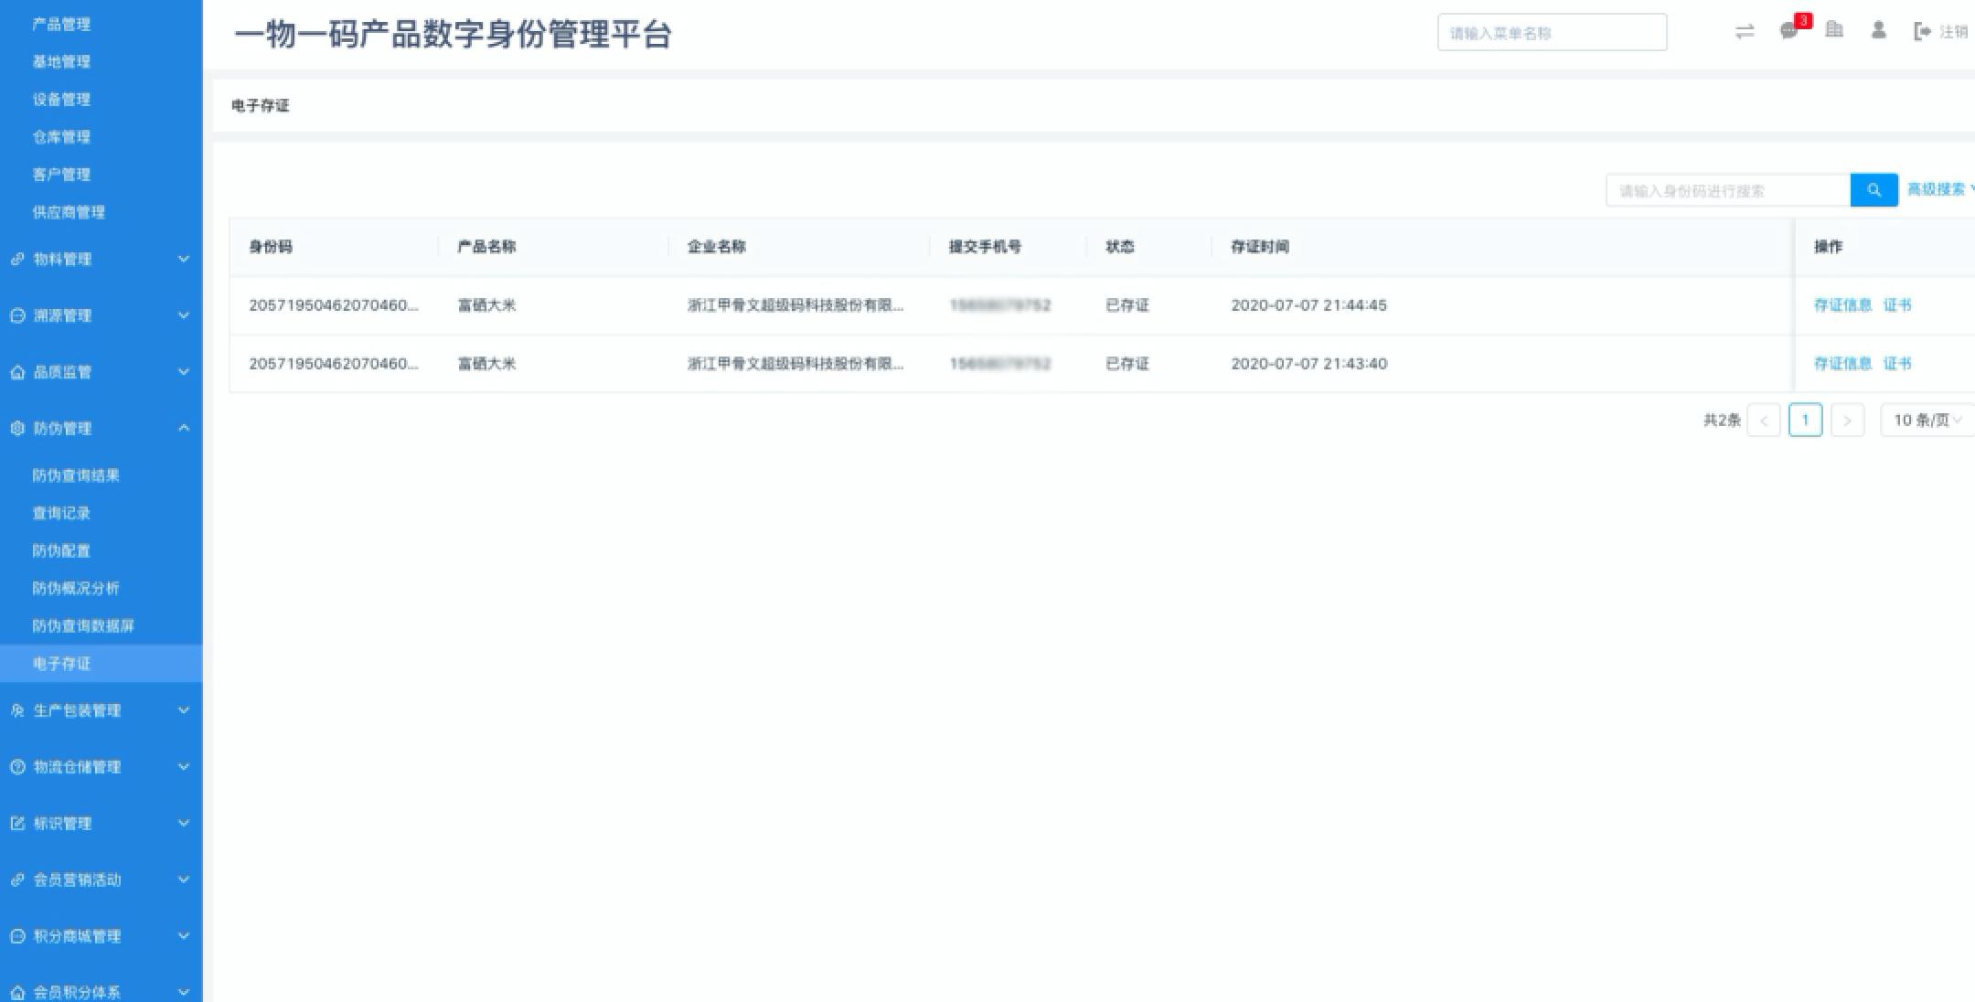Screen dimensions: 1975x1002
Task: Expand the 高级搜索 advanced search option
Action: click(x=1938, y=189)
